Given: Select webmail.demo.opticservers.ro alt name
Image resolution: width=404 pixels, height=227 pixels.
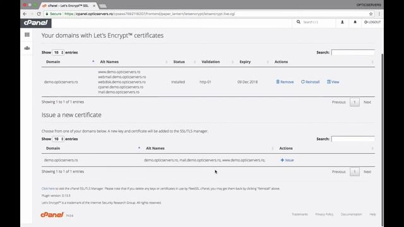Looking at the screenshot, I should 122,77.
